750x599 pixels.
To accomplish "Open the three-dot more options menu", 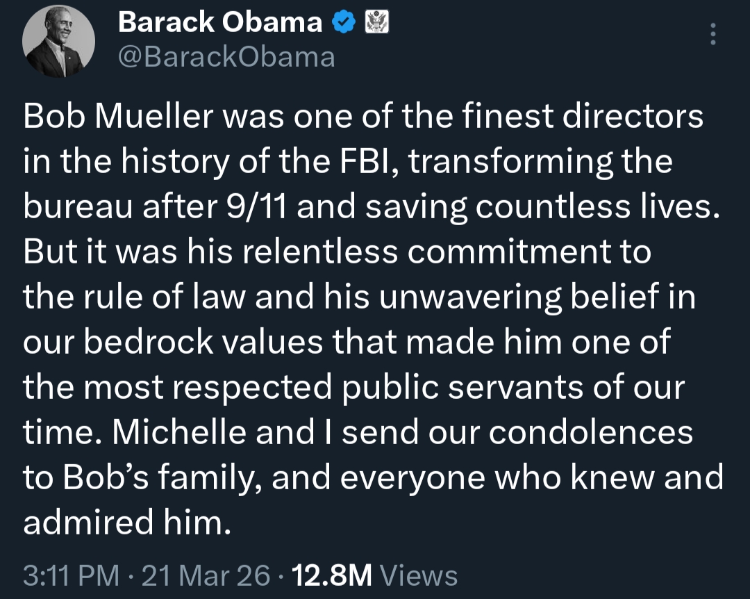I will (x=713, y=33).
